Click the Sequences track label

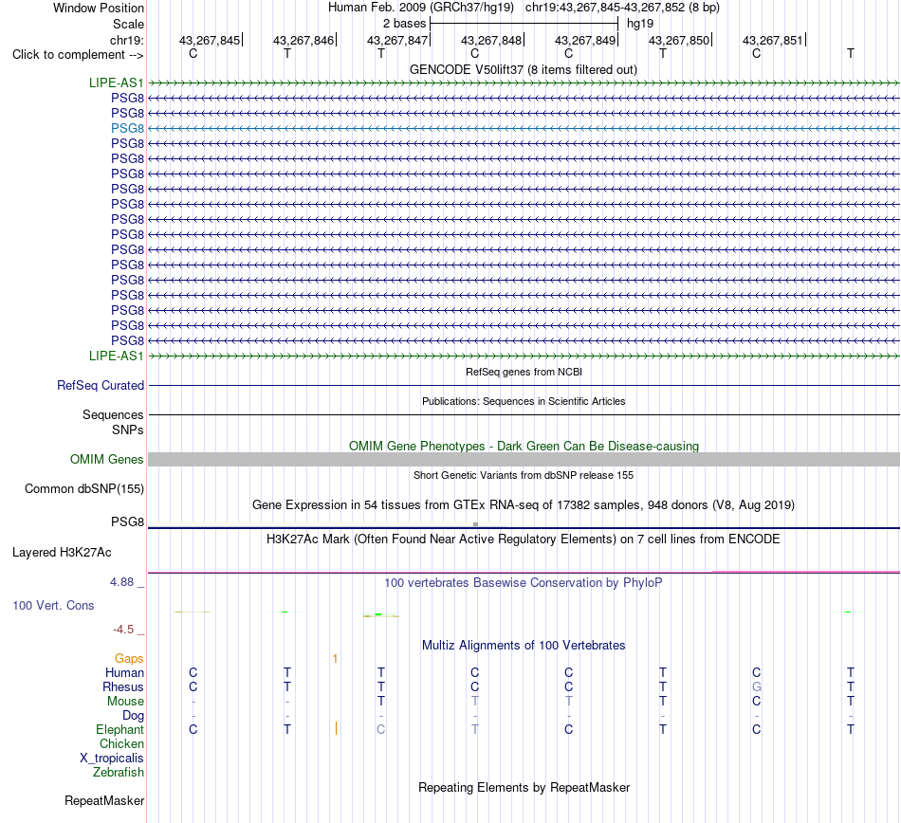113,414
